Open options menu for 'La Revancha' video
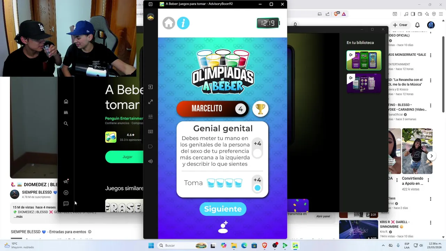This screenshot has width=446, height=251. pyautogui.click(x=431, y=80)
